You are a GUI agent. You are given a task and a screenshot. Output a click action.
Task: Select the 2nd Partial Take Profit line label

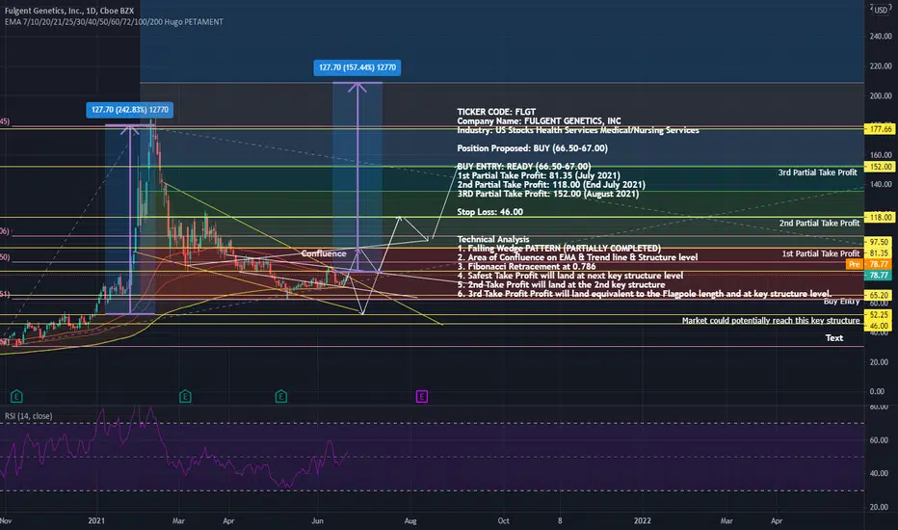(819, 223)
